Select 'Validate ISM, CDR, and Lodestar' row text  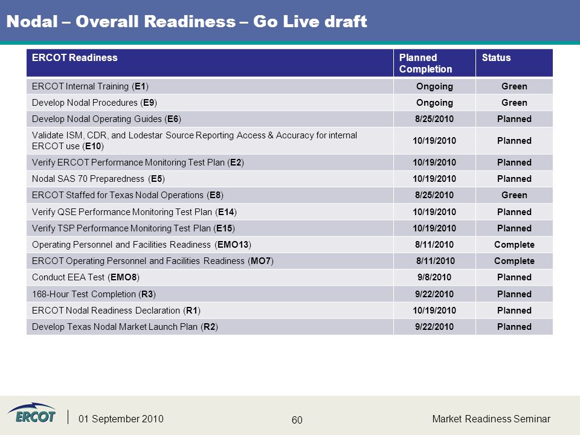(x=195, y=141)
